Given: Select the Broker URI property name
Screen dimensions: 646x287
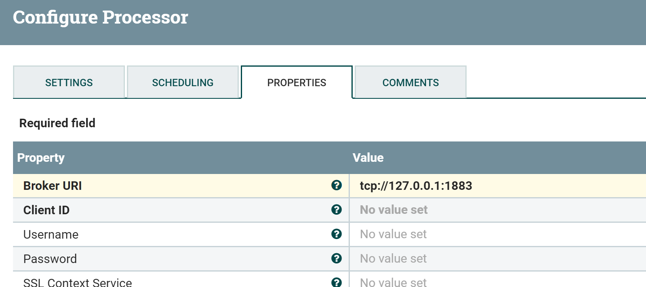Looking at the screenshot, I should point(52,186).
